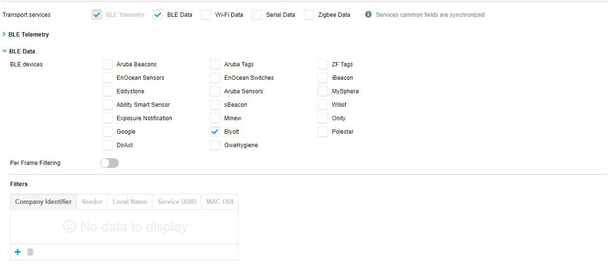Click the plus icon to add a filter
Image resolution: width=609 pixels, height=265 pixels.
pos(18,252)
